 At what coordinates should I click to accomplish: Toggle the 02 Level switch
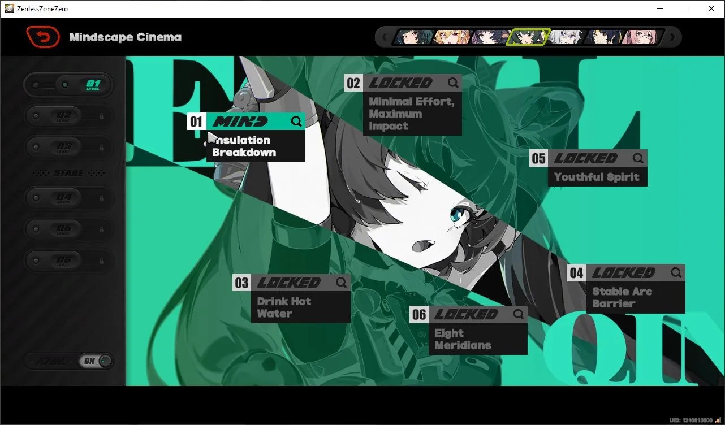(68, 116)
